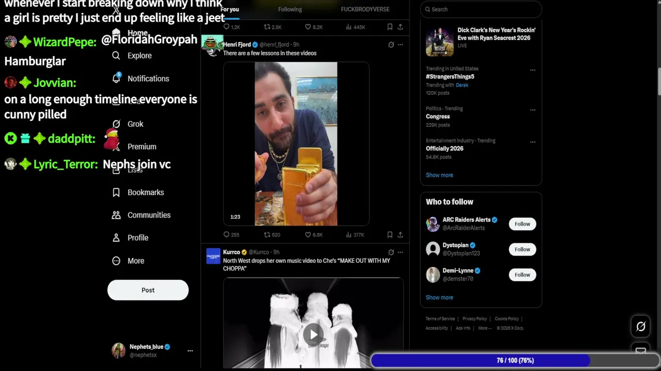
Task: Open Communities people icon
Action: 116,215
